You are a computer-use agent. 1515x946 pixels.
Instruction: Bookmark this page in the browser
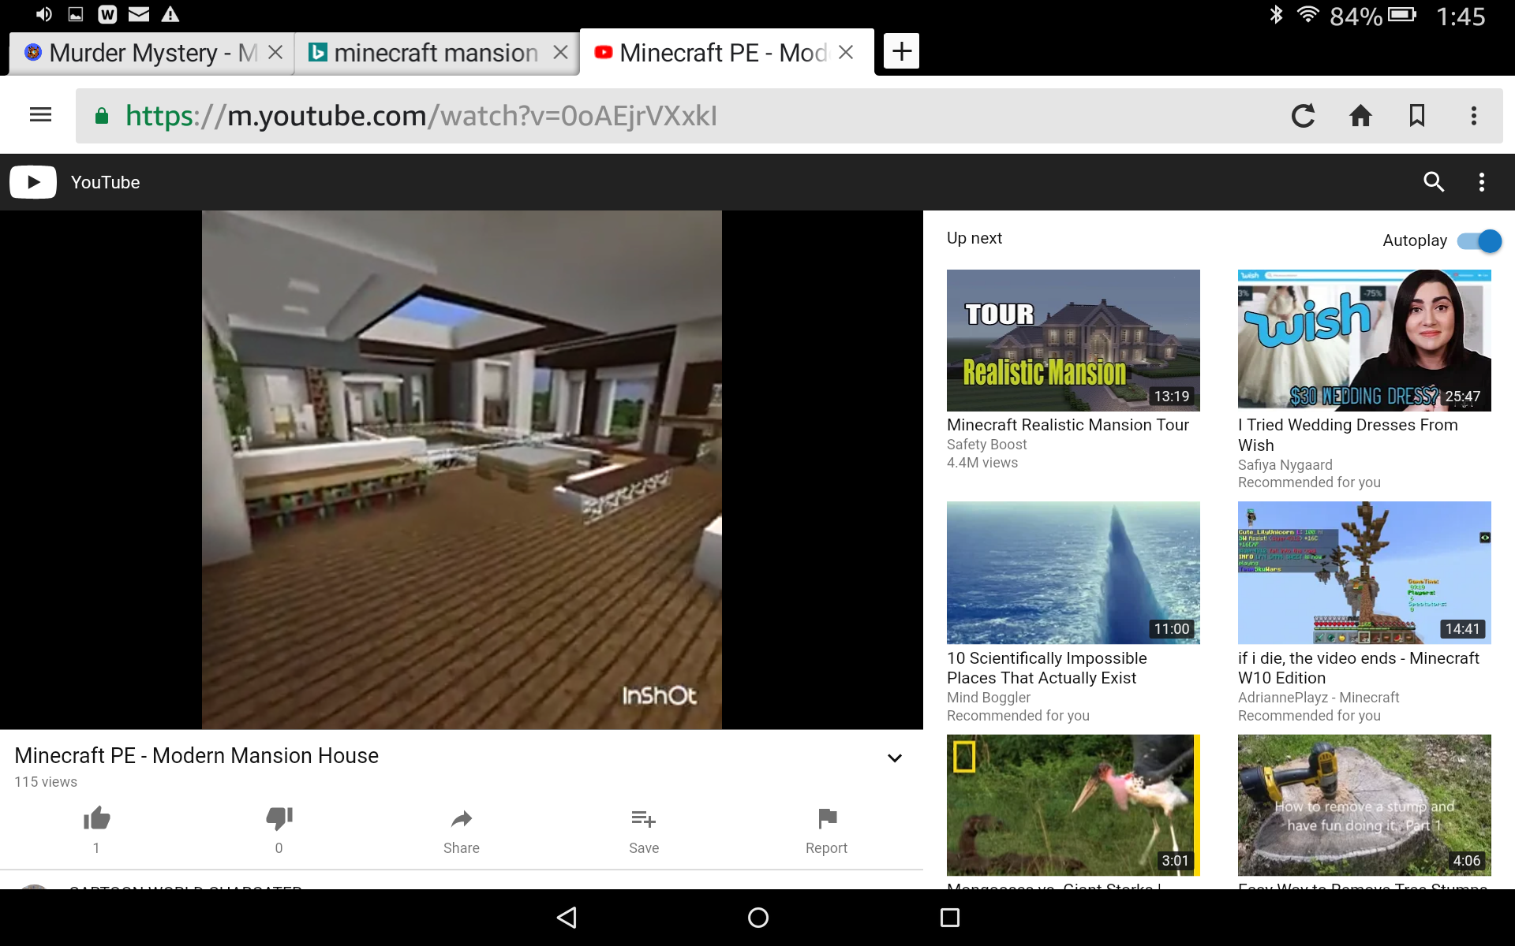[x=1417, y=116]
